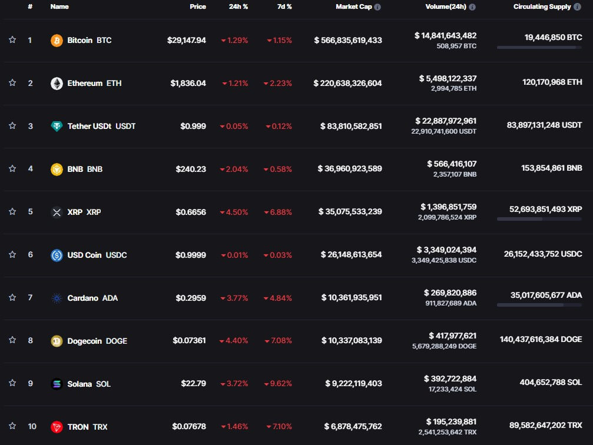Sort table by Price column header

tap(198, 7)
